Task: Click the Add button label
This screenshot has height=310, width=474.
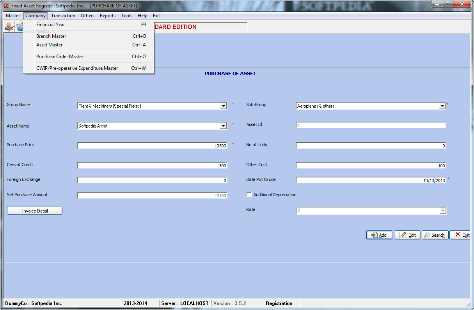Action: click(x=383, y=235)
